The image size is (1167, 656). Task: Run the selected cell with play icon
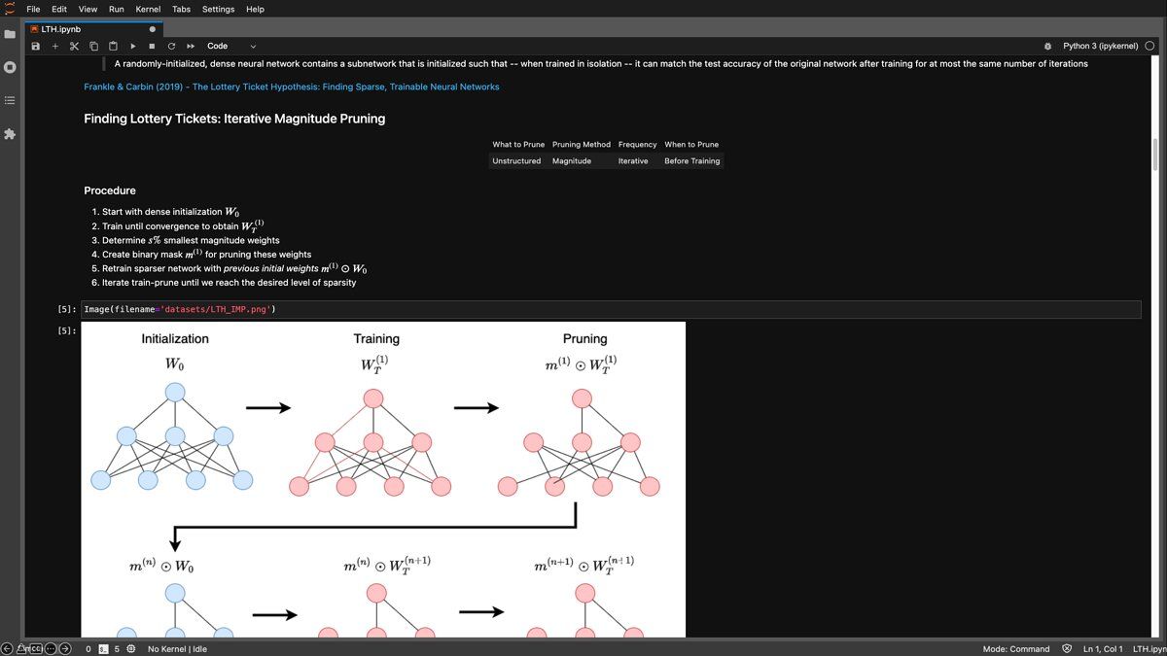[132, 46]
